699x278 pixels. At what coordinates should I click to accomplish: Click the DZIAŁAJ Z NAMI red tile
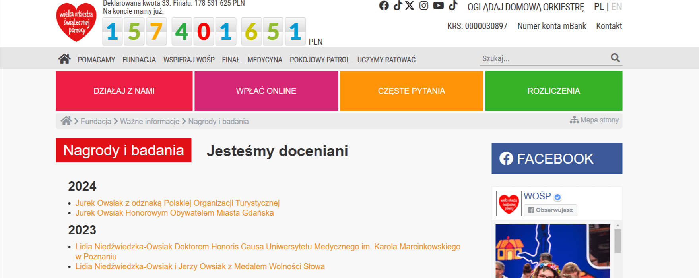[124, 91]
